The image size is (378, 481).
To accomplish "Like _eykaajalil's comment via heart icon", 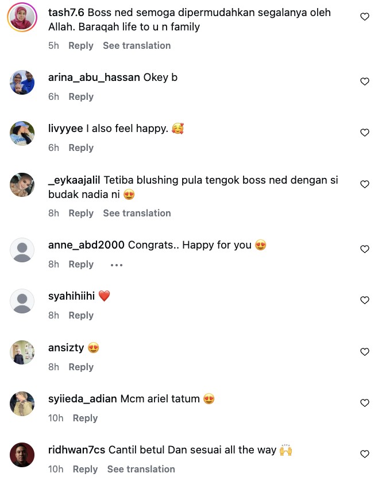I will (364, 184).
